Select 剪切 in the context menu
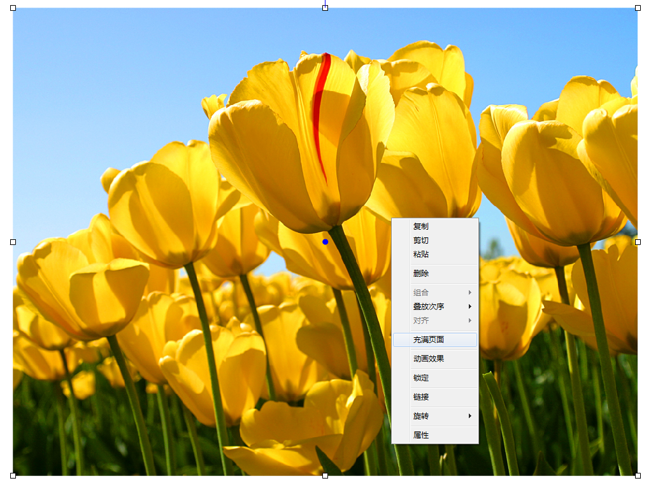The height and width of the screenshot is (483, 651). [421, 241]
